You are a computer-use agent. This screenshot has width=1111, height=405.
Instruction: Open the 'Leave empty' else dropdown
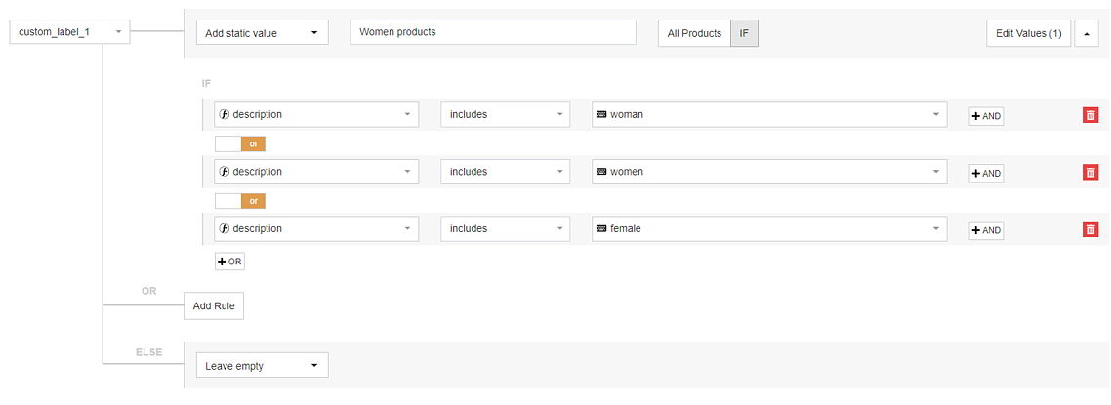click(262, 366)
